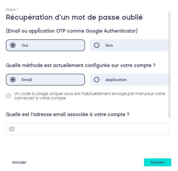Pick the "Email" label in method options
The height and width of the screenshot is (171, 178).
pos(27,80)
